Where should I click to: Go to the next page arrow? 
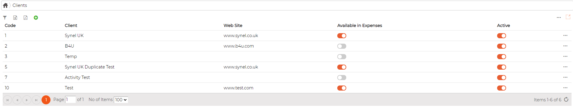tap(27, 100)
